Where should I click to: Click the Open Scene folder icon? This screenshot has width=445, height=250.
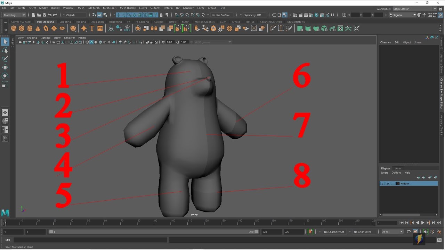(x=39, y=15)
